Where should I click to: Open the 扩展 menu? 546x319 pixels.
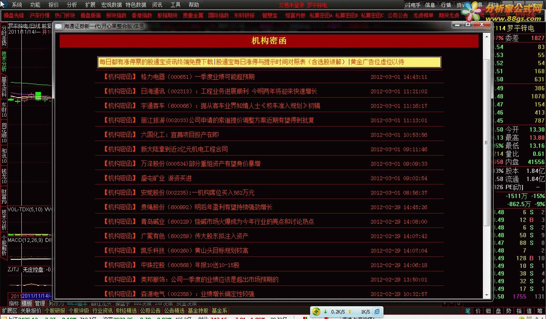tap(90, 5)
